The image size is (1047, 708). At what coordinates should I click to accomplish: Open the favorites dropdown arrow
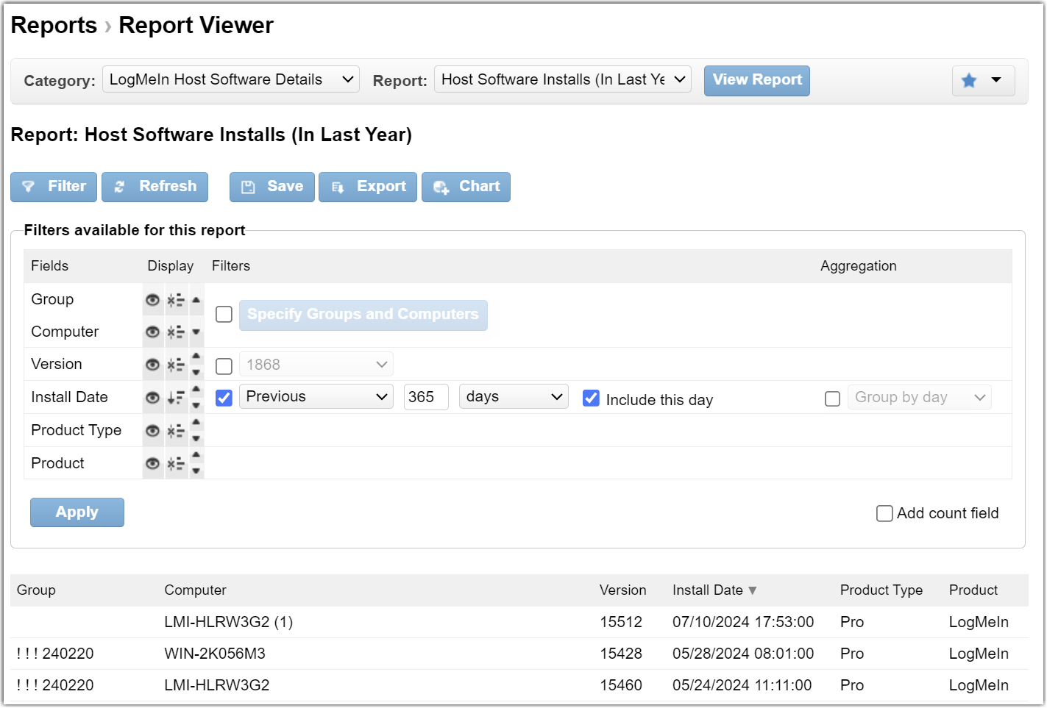pyautogui.click(x=996, y=79)
